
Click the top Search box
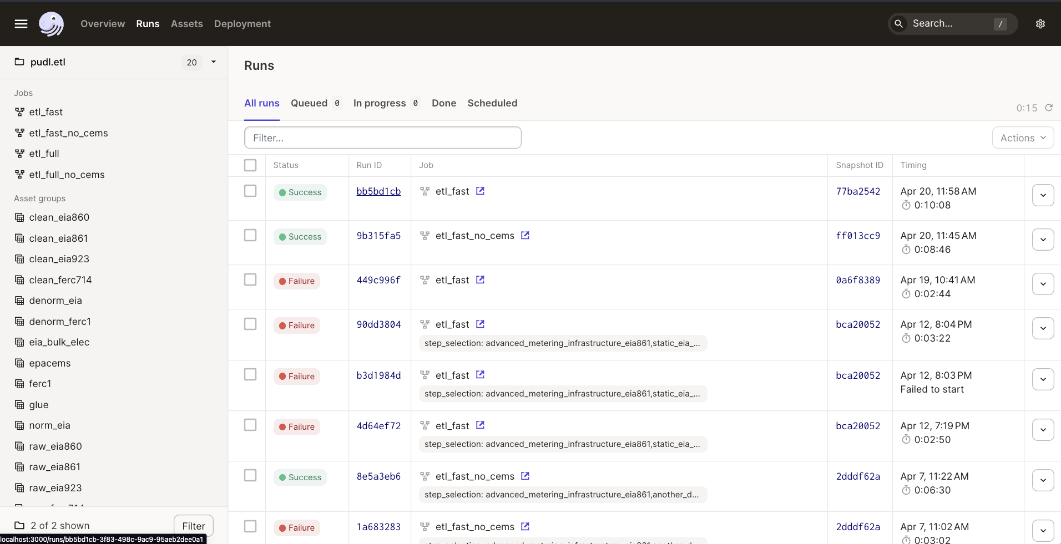(x=953, y=24)
